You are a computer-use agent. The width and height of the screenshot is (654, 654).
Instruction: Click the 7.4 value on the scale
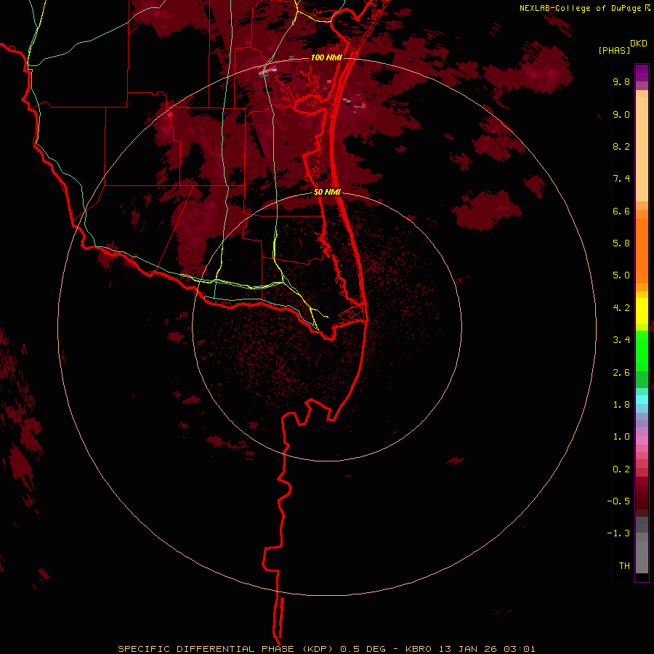pyautogui.click(x=621, y=179)
